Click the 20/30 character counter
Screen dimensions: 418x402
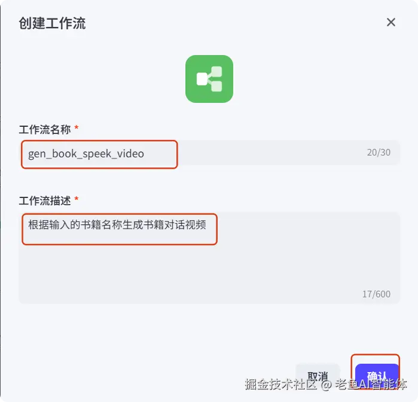(379, 153)
